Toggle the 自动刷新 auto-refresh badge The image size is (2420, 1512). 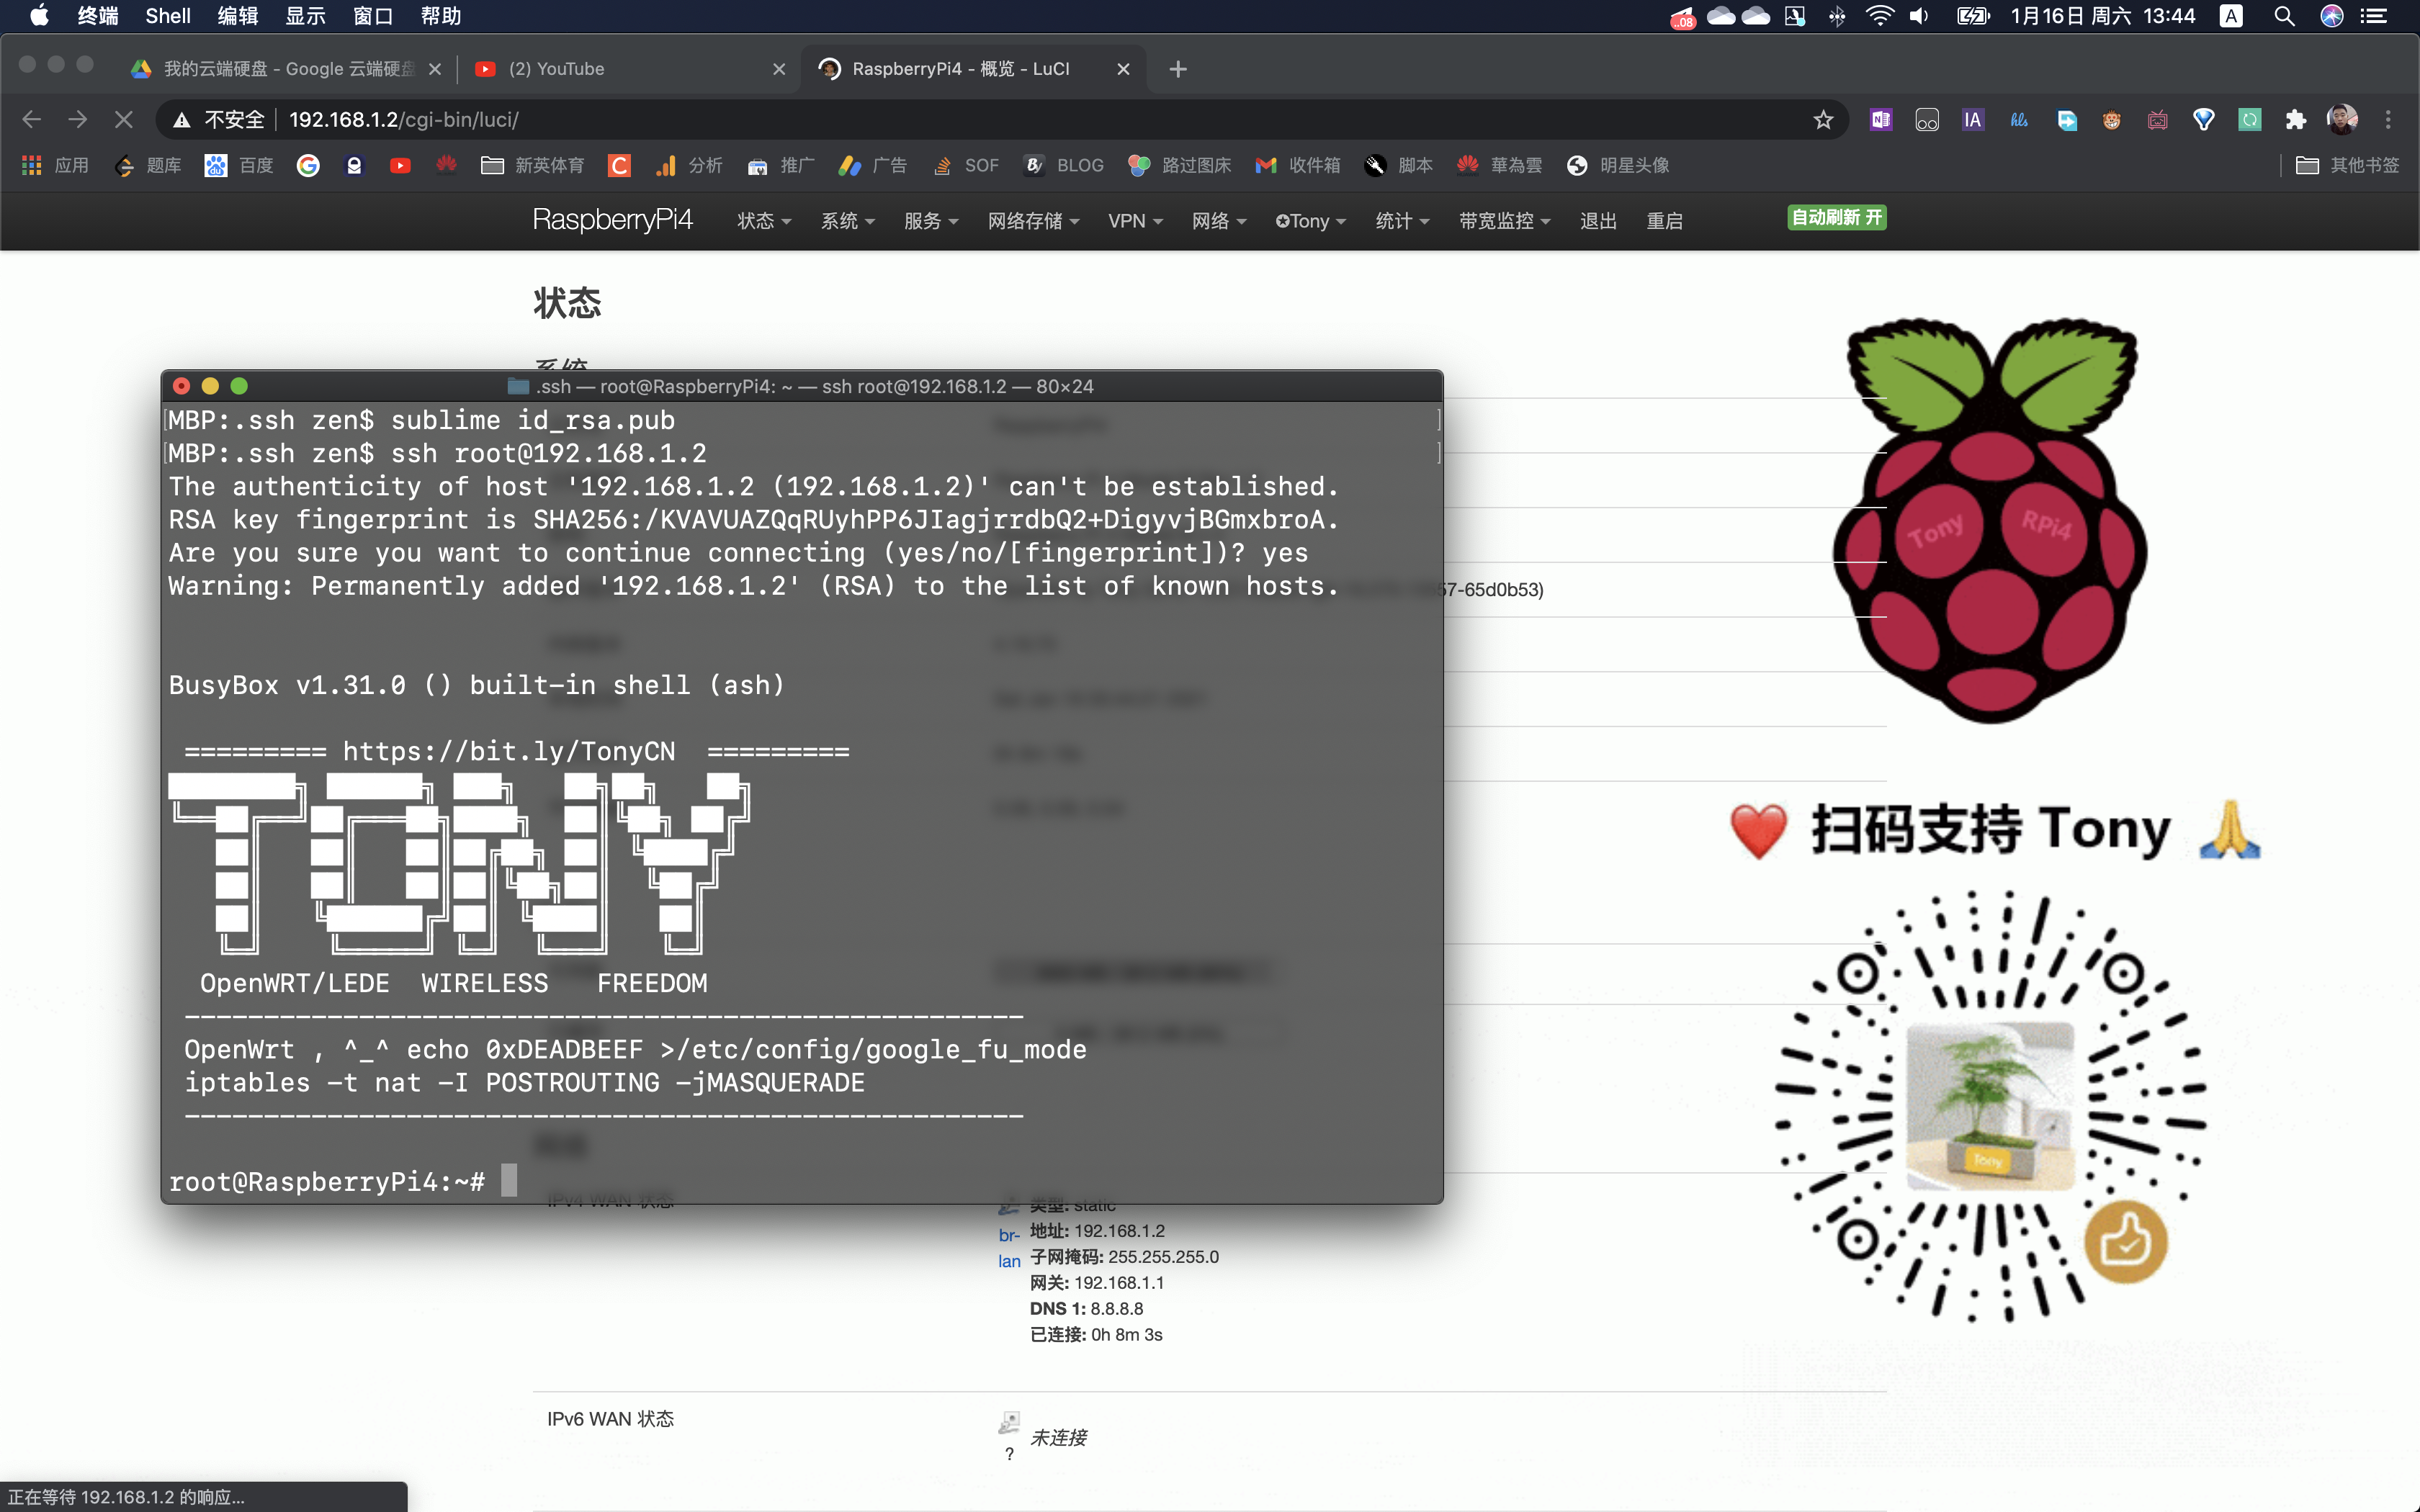1837,218
